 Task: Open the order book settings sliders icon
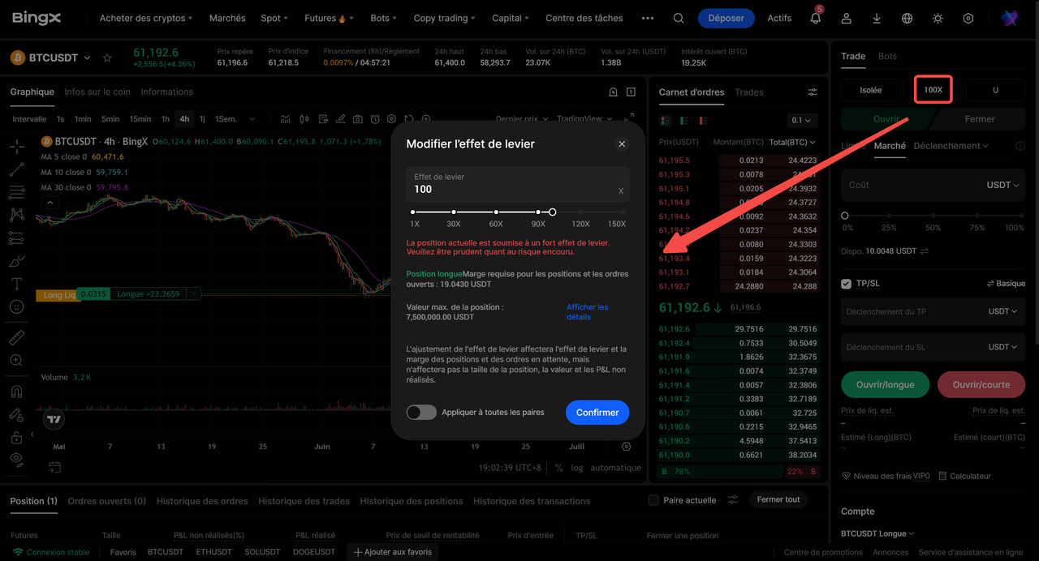click(813, 92)
